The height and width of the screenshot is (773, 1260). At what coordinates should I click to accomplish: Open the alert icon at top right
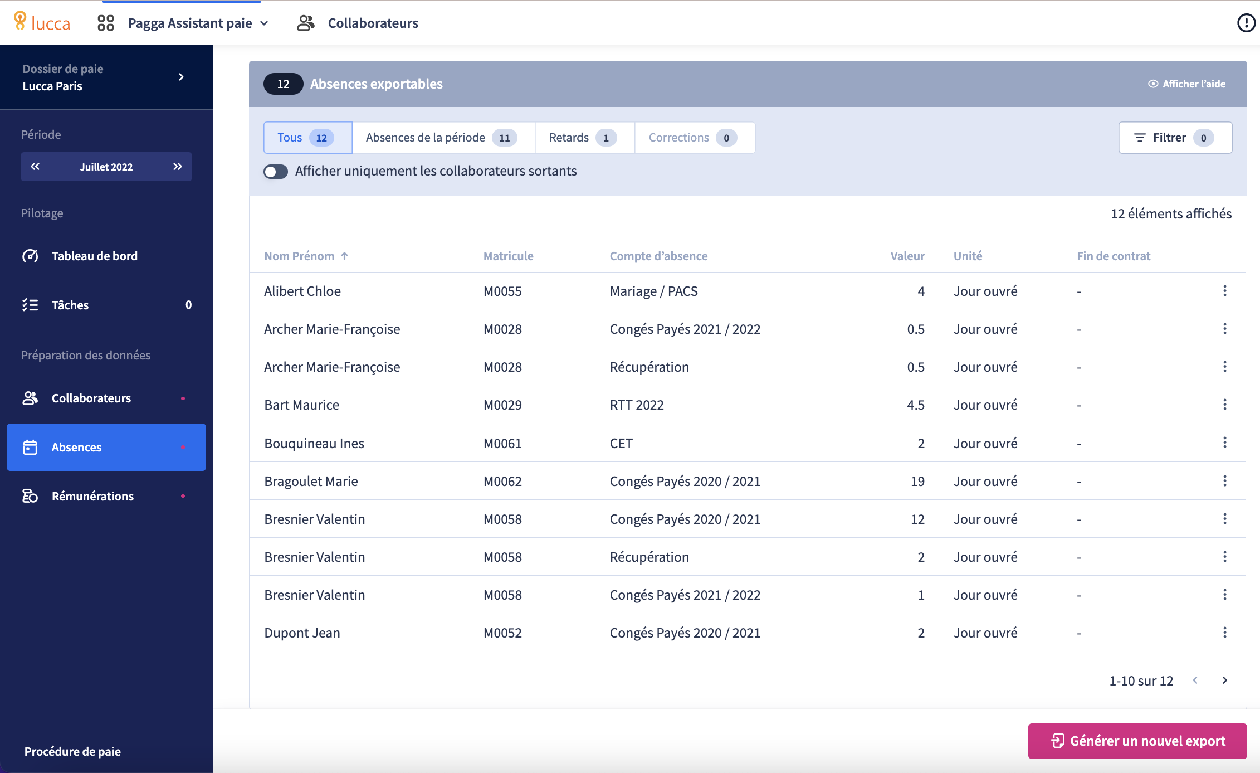click(1246, 23)
